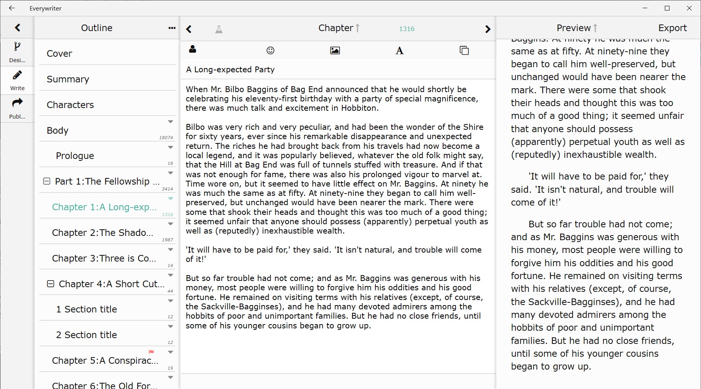Viewport: 701px width, 389px height.
Task: Click the Preview panel header
Action: point(573,28)
